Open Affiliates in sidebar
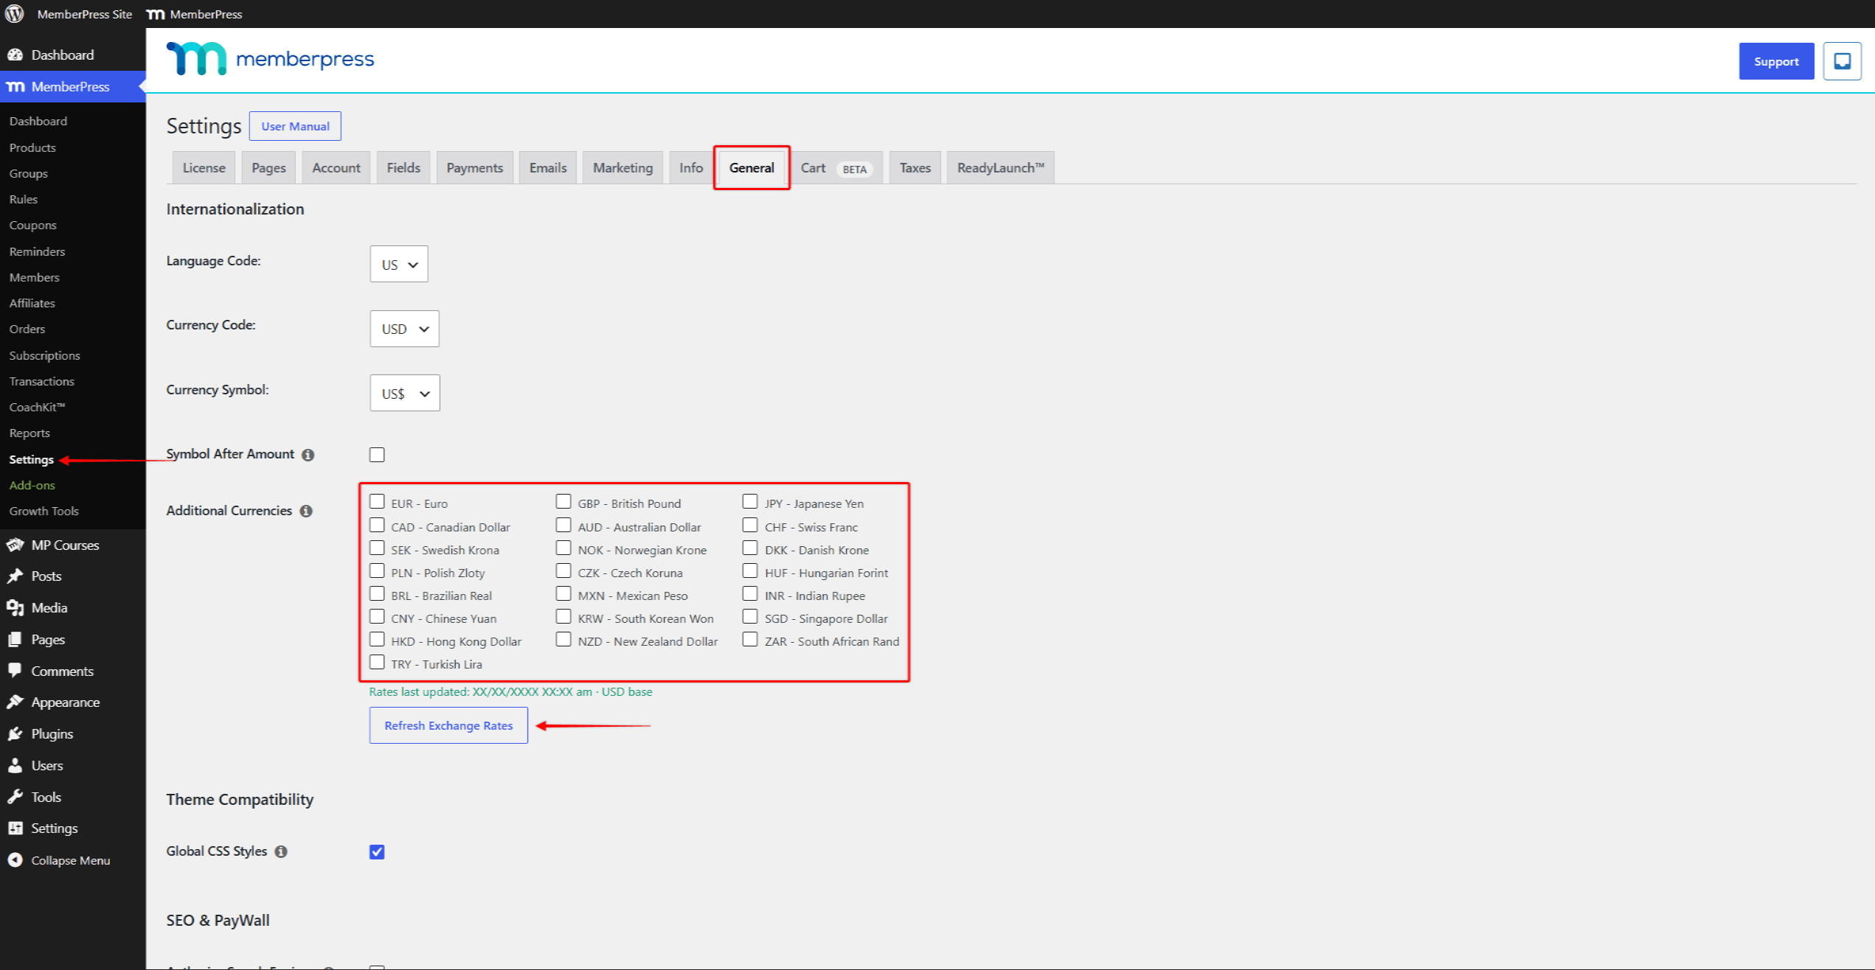 coord(32,303)
